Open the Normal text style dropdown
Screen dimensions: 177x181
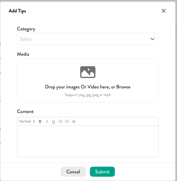25,121
